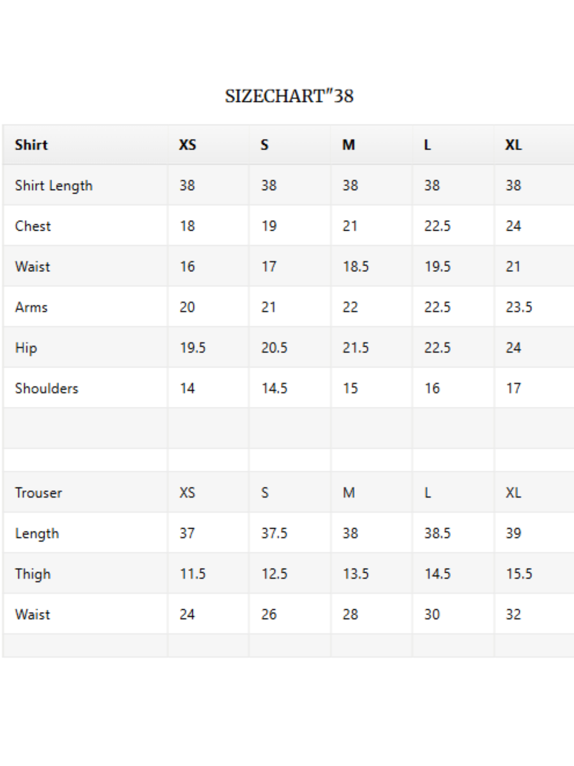The height and width of the screenshot is (766, 574).
Task: Click the XS header in Shirt table
Action: pos(187,145)
